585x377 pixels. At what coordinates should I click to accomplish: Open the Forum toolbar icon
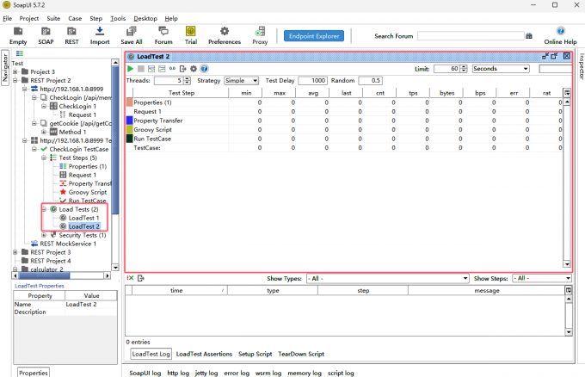[163, 36]
